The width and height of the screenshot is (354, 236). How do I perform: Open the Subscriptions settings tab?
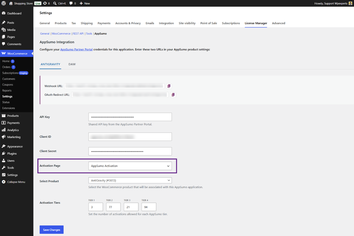click(x=231, y=23)
